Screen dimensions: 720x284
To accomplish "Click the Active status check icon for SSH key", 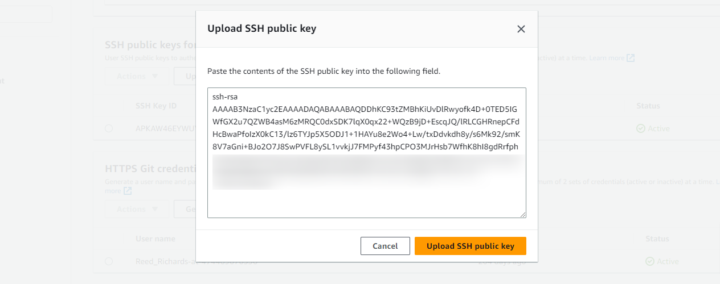I will [x=641, y=128].
